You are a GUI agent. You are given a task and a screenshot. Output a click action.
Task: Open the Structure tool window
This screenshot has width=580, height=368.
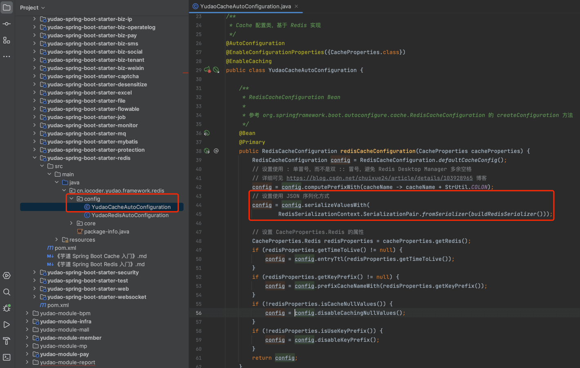7,40
